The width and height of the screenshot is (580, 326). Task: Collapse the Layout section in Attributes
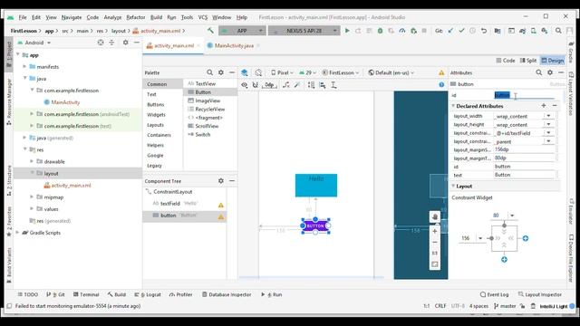point(453,186)
